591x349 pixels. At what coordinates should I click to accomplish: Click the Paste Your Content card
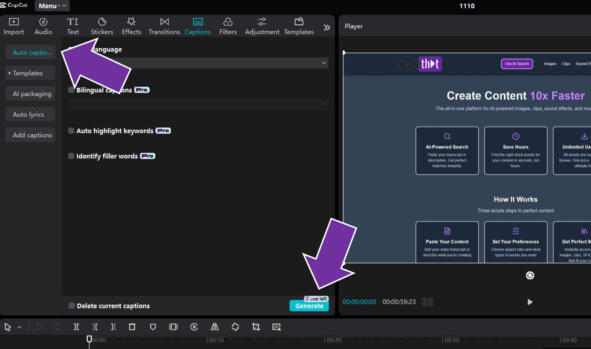point(447,242)
